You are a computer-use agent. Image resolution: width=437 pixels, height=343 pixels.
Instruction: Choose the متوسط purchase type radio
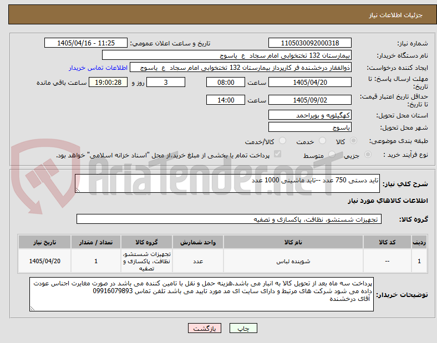pyautogui.click(x=332, y=155)
